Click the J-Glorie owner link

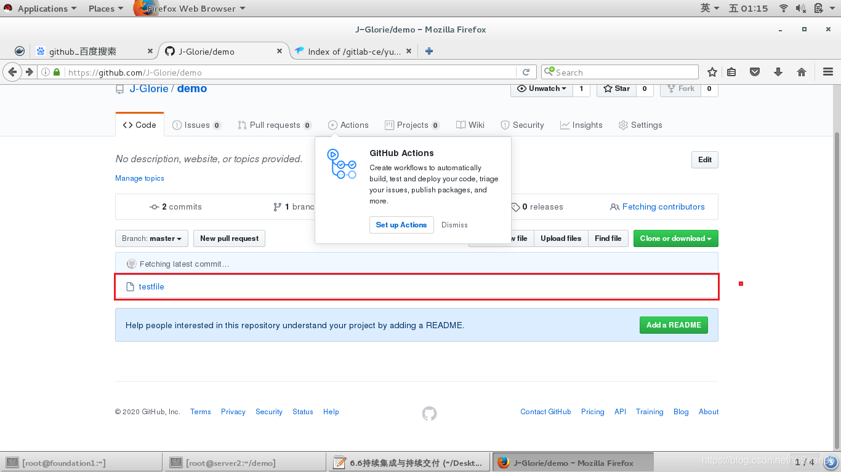[149, 88]
